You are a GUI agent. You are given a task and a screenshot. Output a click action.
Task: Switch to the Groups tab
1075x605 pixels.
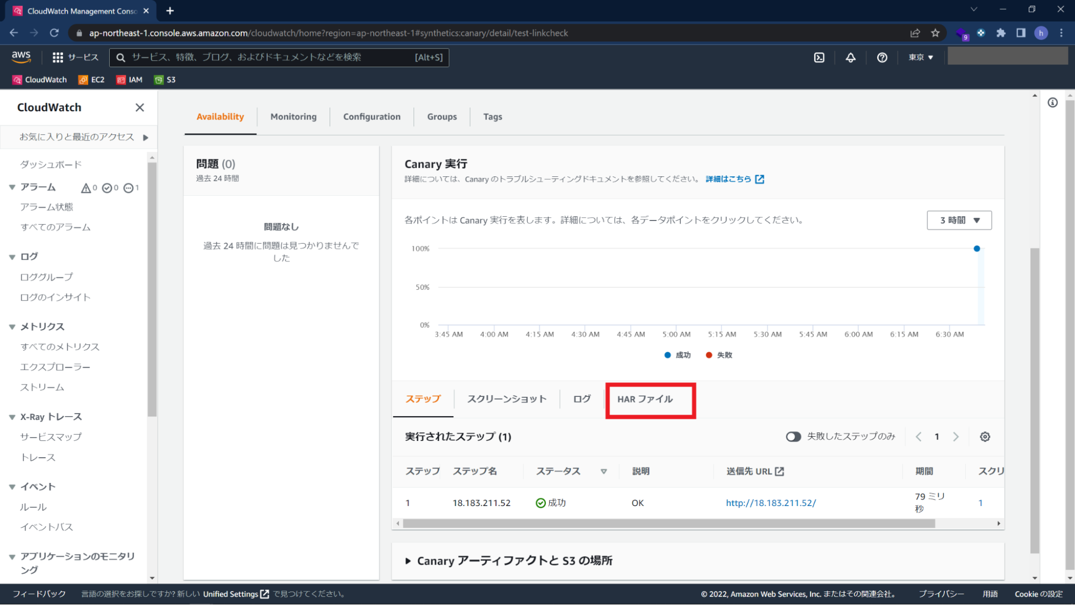pos(442,117)
